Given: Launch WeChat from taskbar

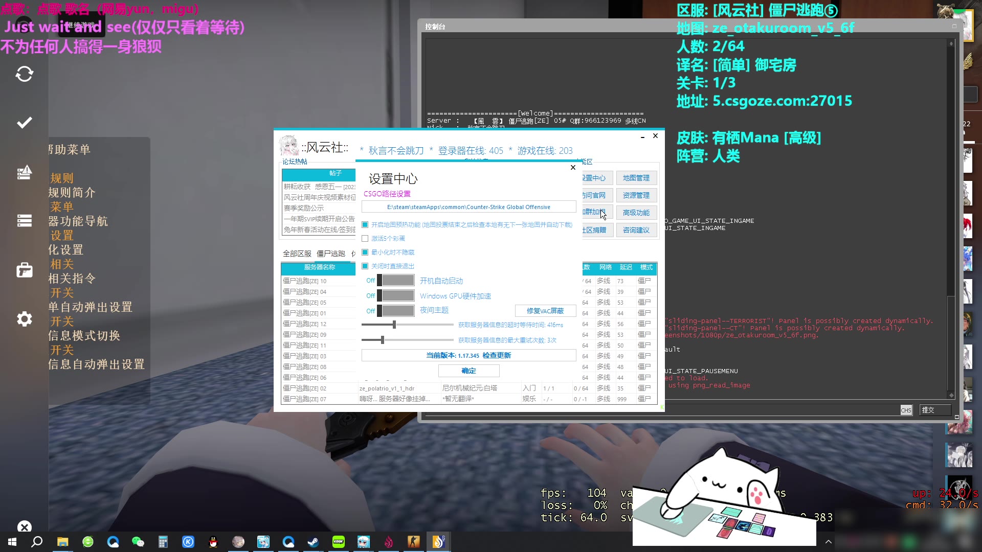Looking at the screenshot, I should click(138, 542).
